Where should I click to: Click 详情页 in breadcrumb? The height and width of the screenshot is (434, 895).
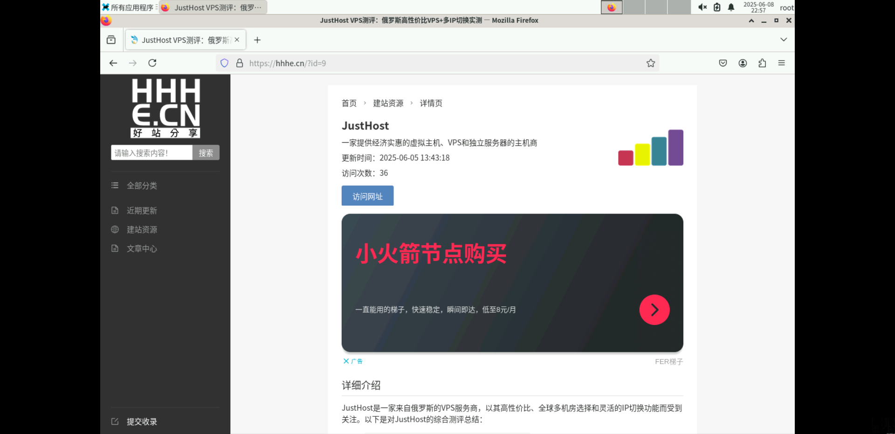[x=431, y=103]
